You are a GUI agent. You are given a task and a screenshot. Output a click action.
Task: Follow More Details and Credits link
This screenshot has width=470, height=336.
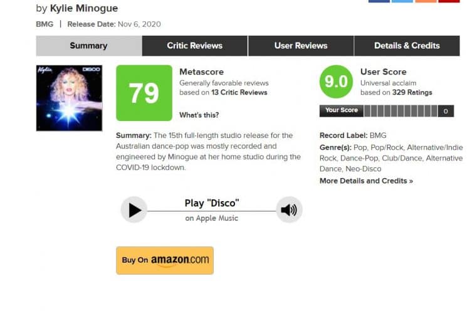pyautogui.click(x=367, y=181)
